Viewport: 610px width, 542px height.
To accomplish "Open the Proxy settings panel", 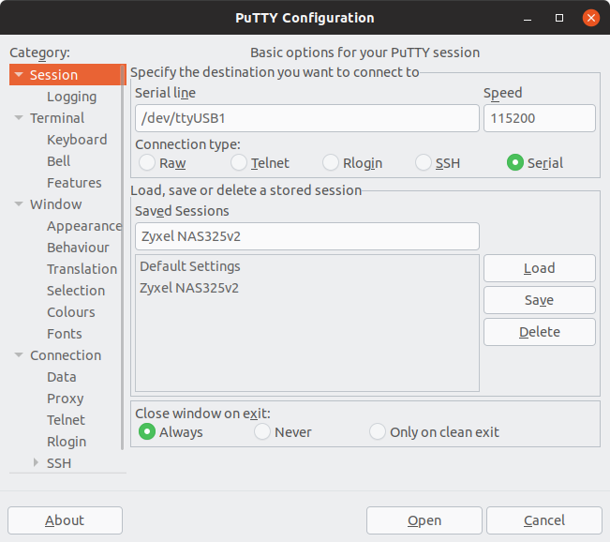I will click(66, 399).
